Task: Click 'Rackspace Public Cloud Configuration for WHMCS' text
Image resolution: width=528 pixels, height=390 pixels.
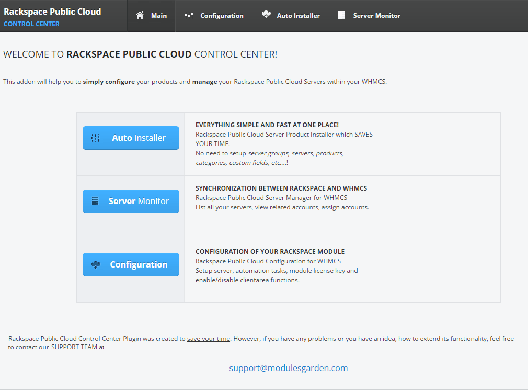Action: 268,261
